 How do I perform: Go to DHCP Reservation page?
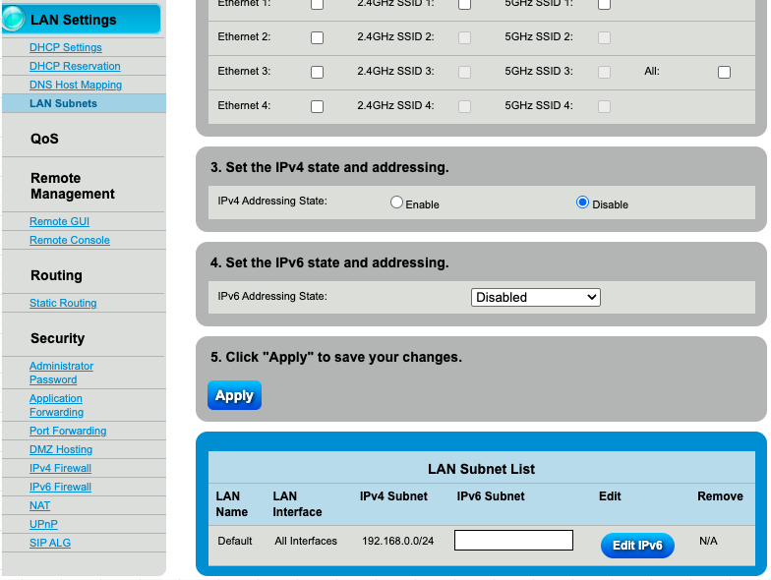point(75,66)
